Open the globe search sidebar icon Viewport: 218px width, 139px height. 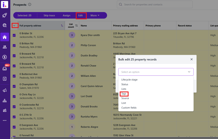click(x=4, y=26)
